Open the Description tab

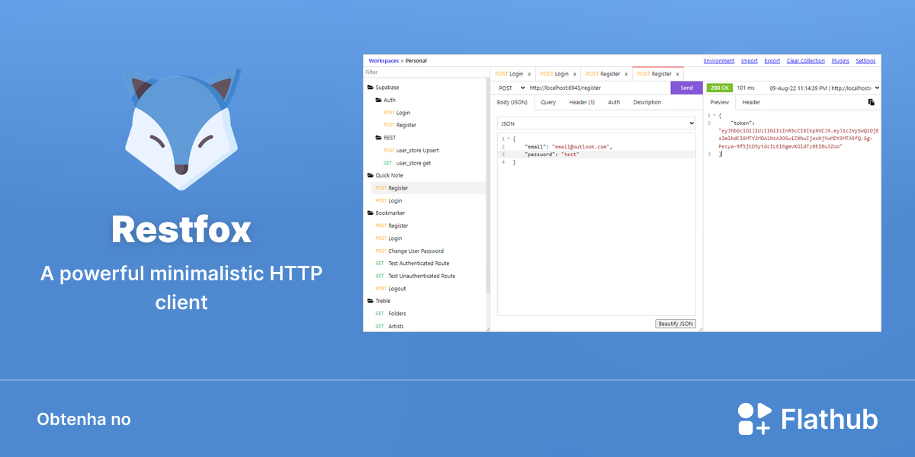(x=647, y=102)
